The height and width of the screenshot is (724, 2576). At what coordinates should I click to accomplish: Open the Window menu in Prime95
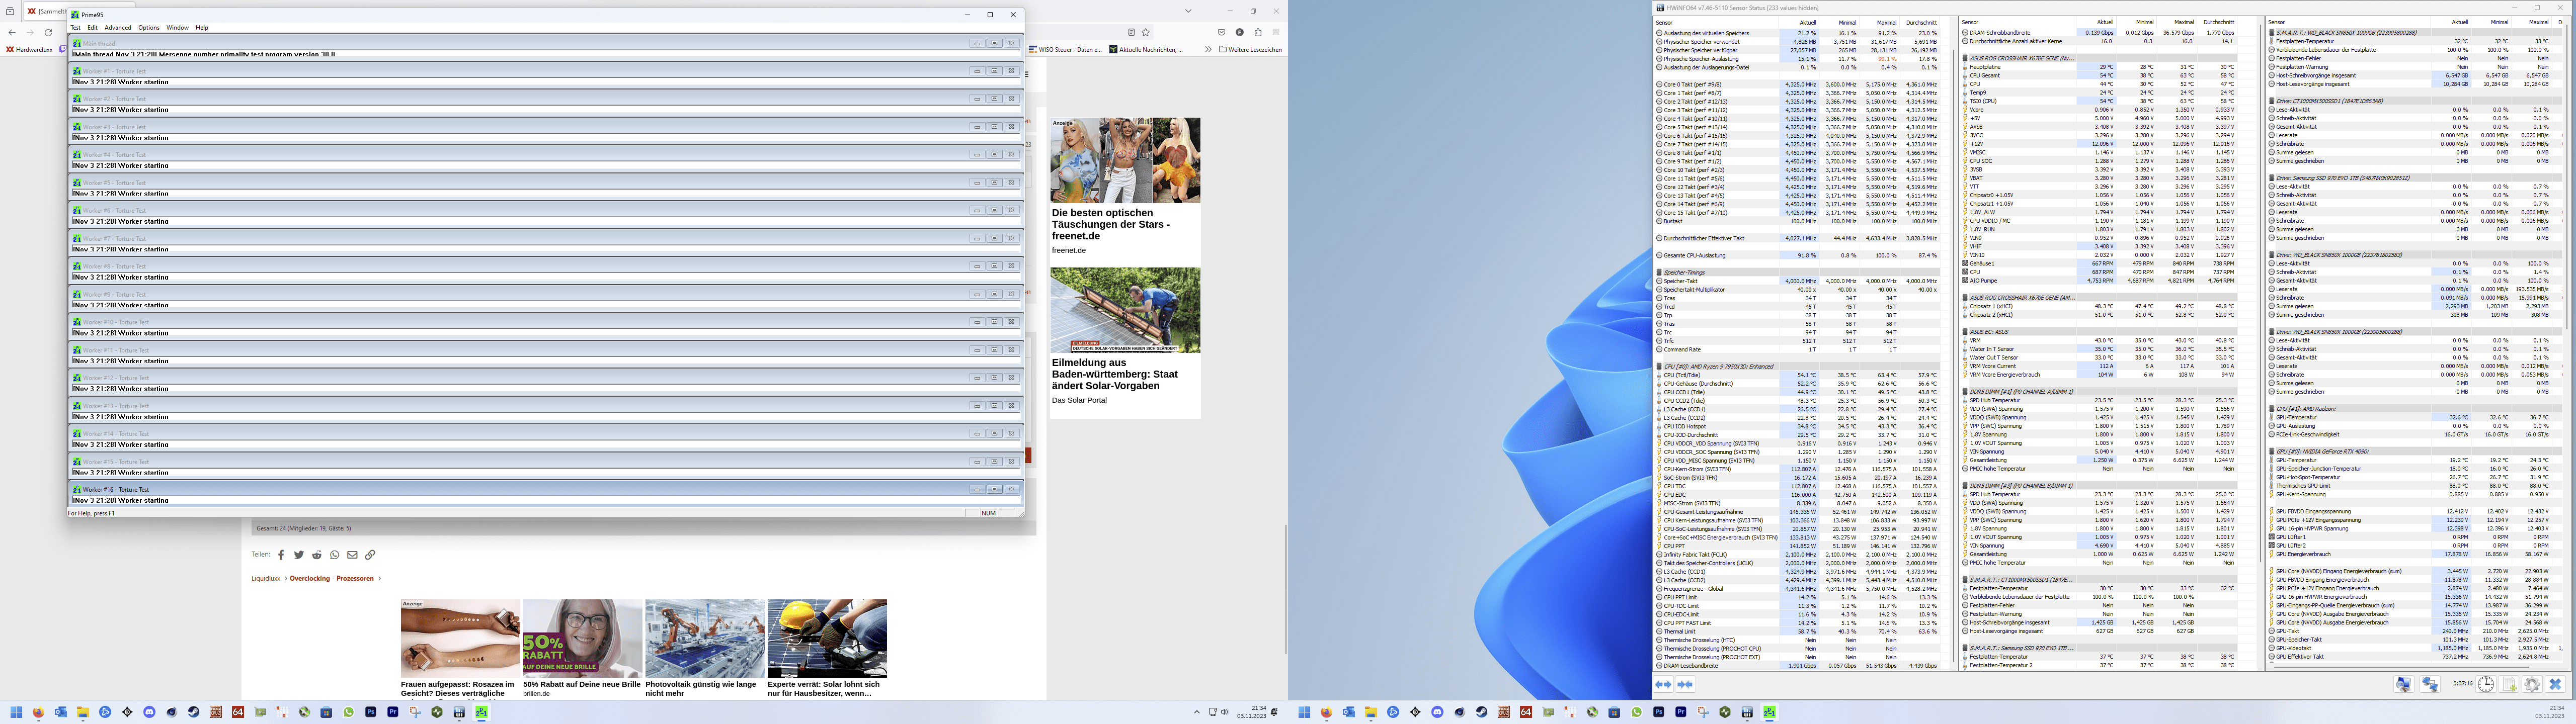point(177,28)
